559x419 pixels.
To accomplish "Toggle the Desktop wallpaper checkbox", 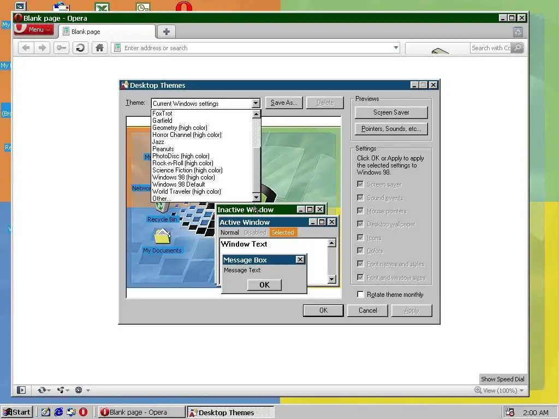I will pos(360,224).
